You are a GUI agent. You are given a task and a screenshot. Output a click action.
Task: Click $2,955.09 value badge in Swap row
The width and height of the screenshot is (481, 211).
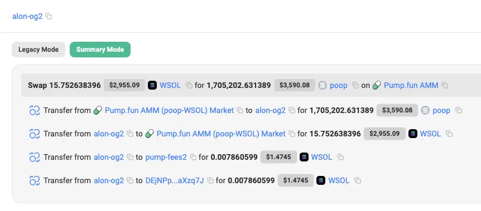(x=124, y=85)
